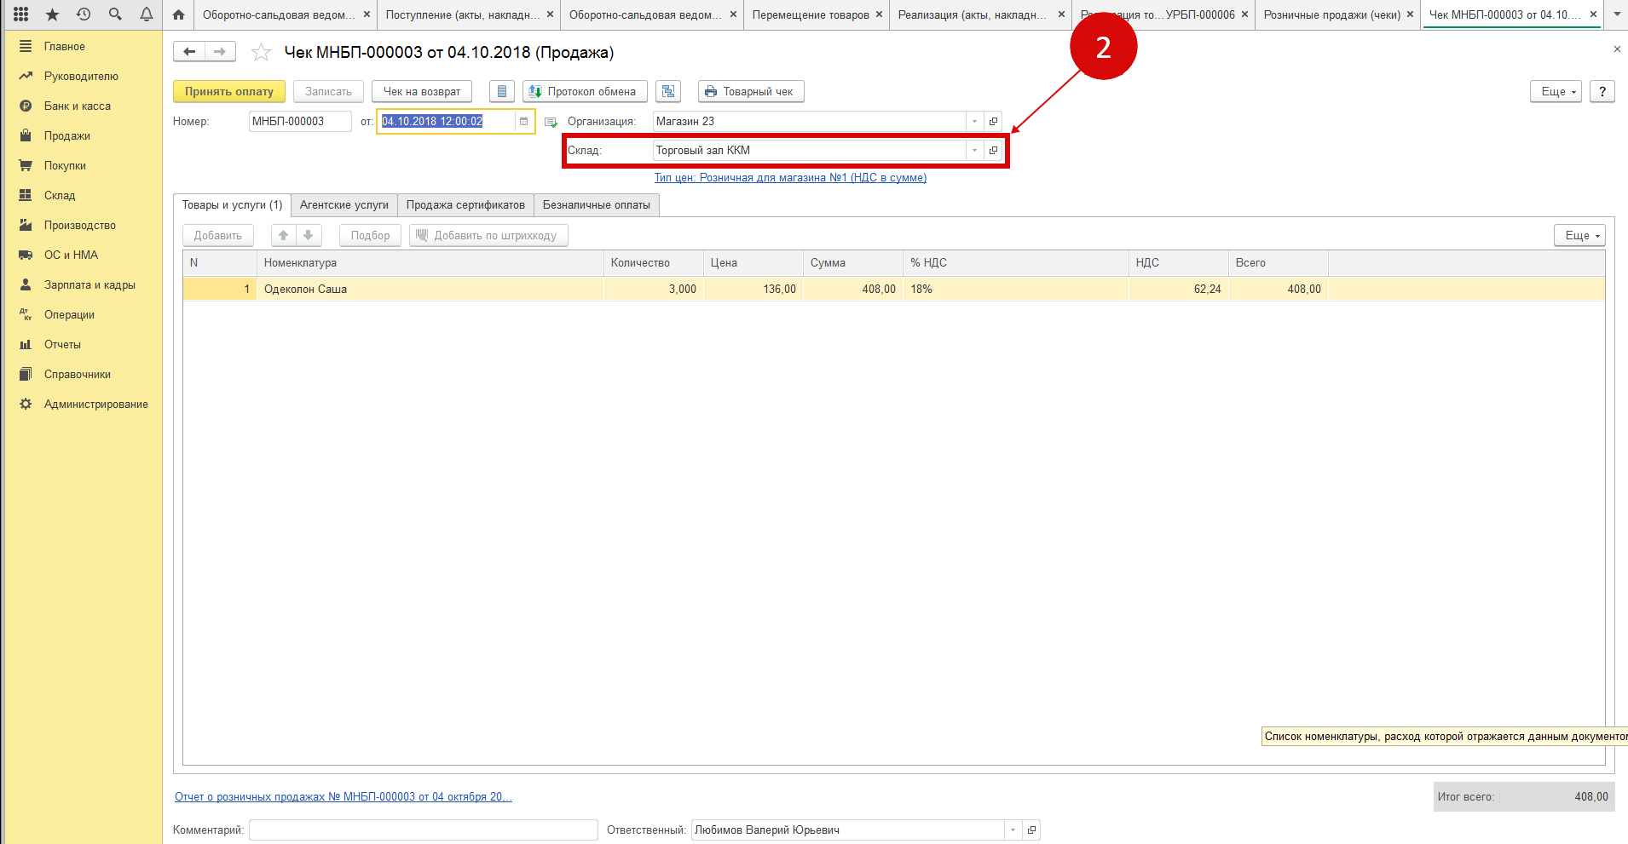The image size is (1628, 844).
Task: Open Продажи section
Action: (67, 136)
